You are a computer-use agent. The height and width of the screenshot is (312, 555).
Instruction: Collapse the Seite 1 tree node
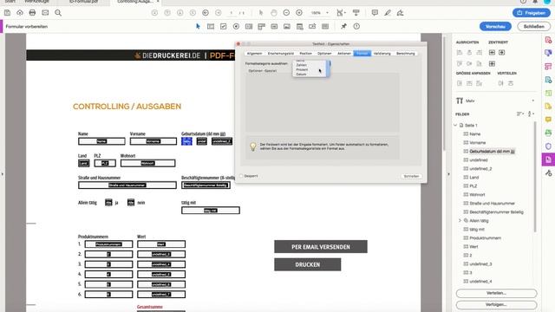[x=455, y=125]
